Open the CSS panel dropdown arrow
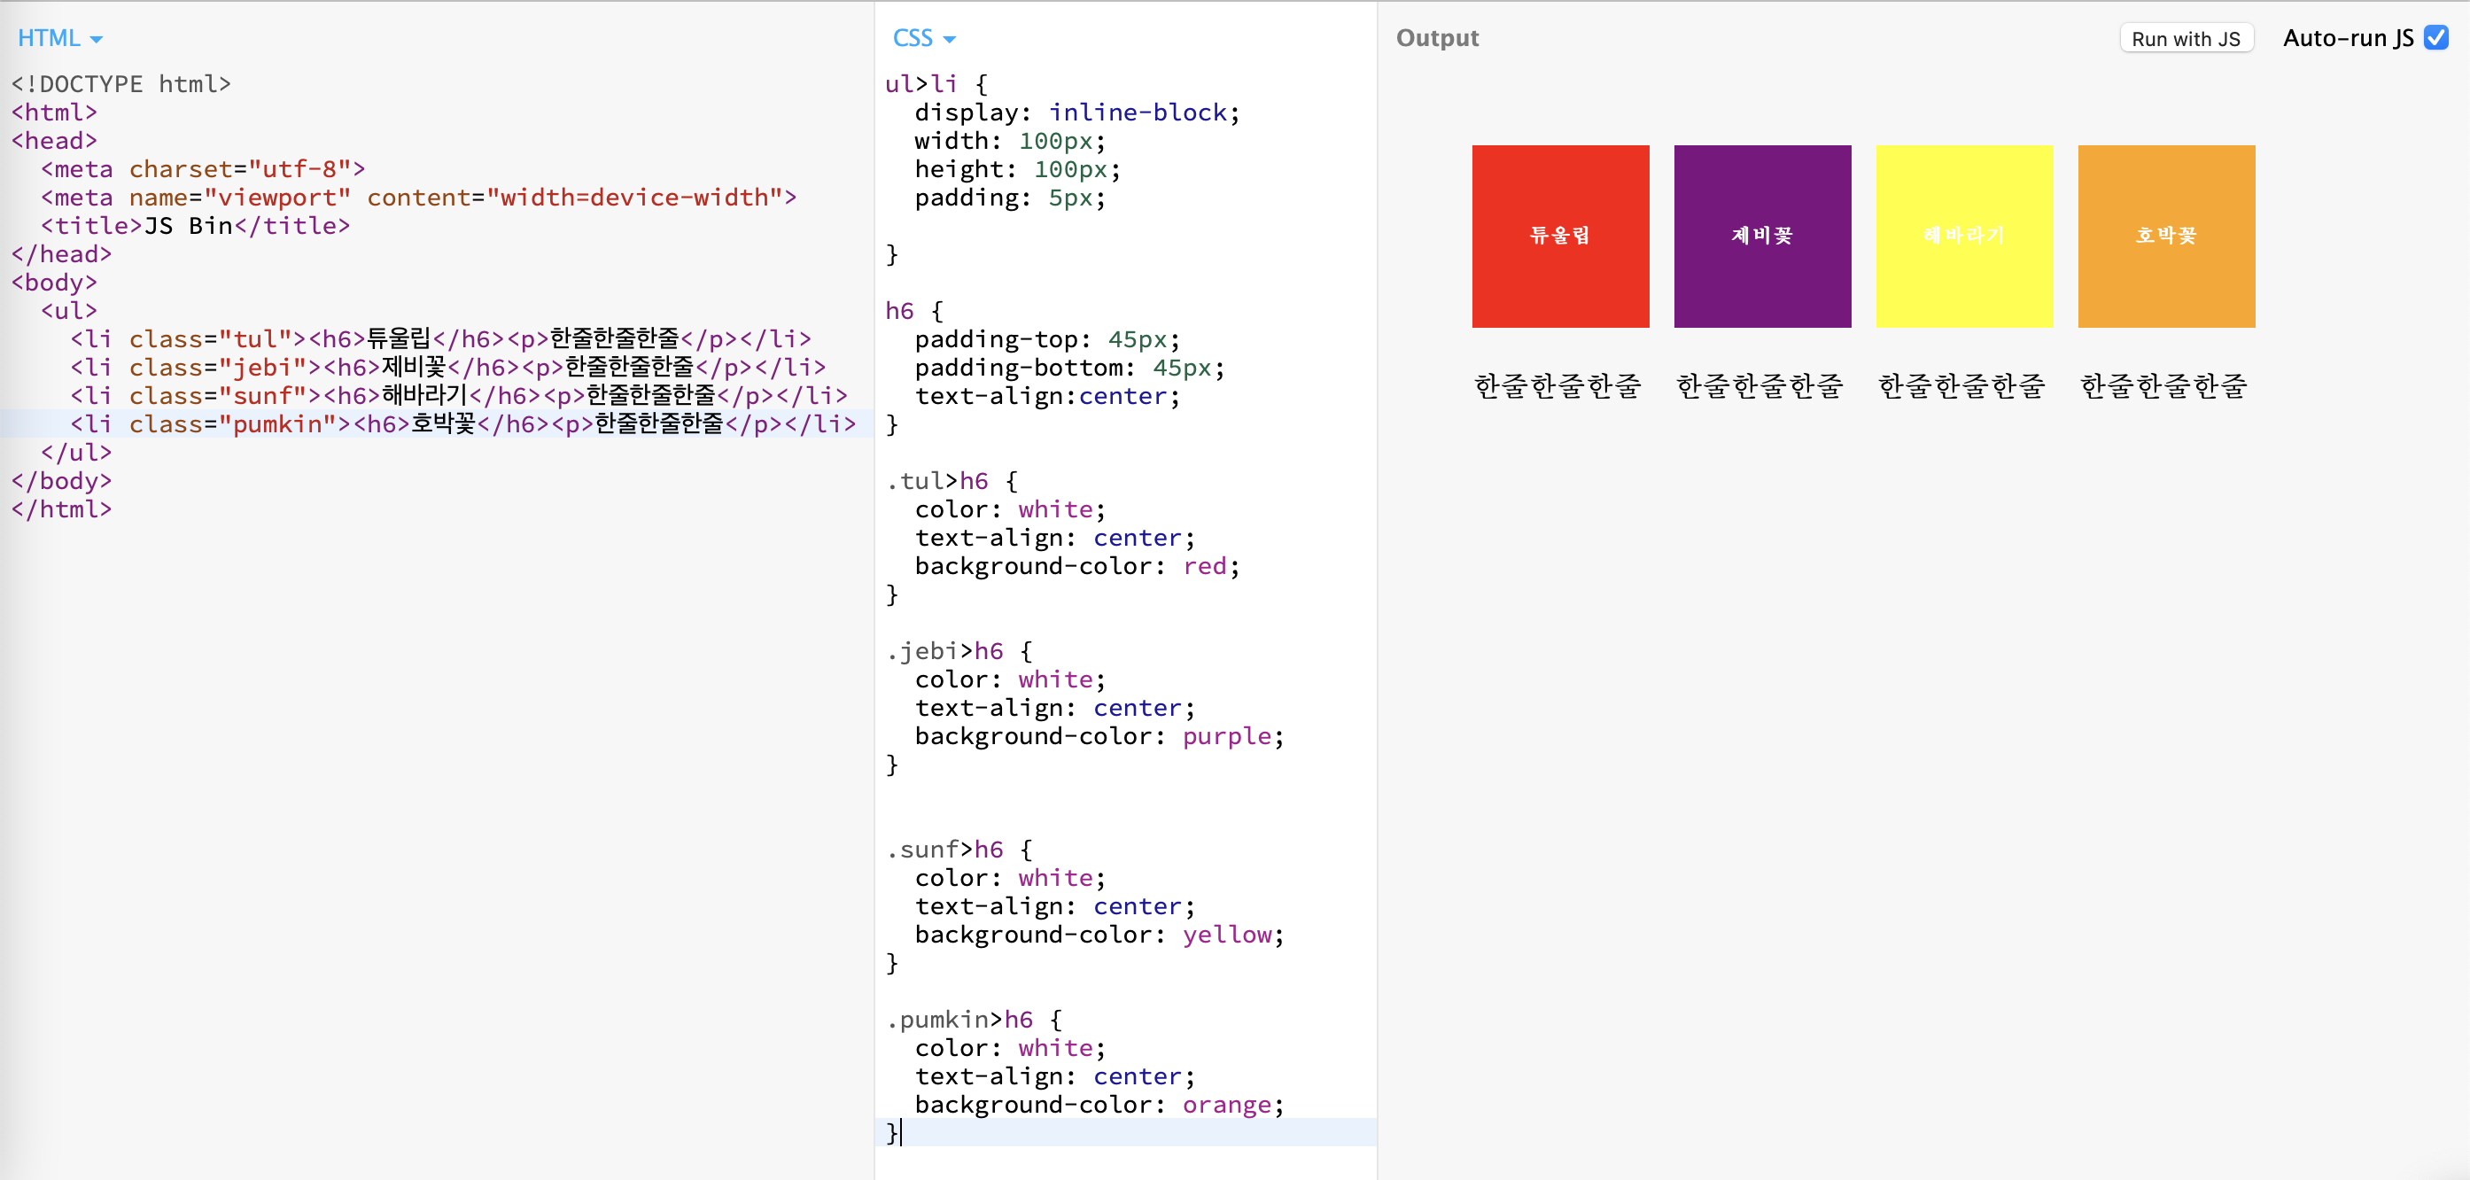The width and height of the screenshot is (2470, 1180). [949, 39]
